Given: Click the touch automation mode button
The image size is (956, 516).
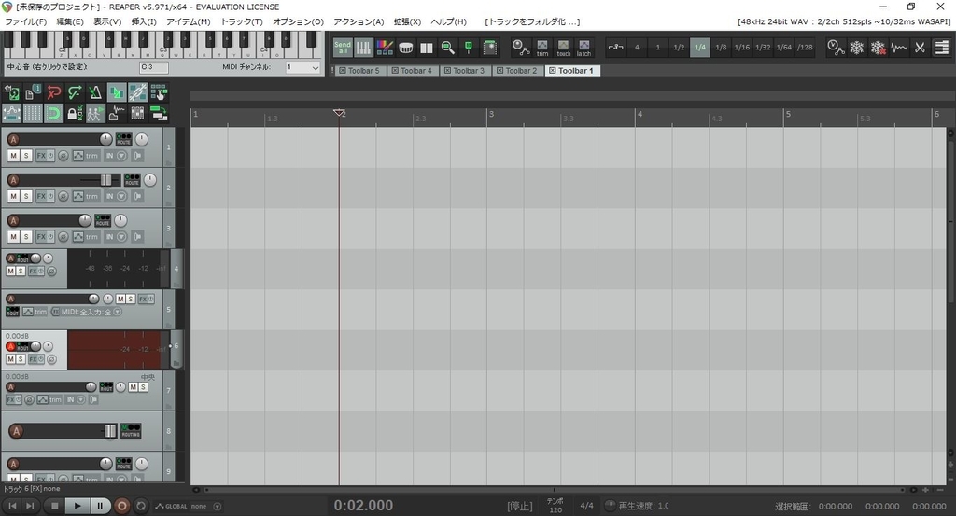Looking at the screenshot, I should pos(563,48).
